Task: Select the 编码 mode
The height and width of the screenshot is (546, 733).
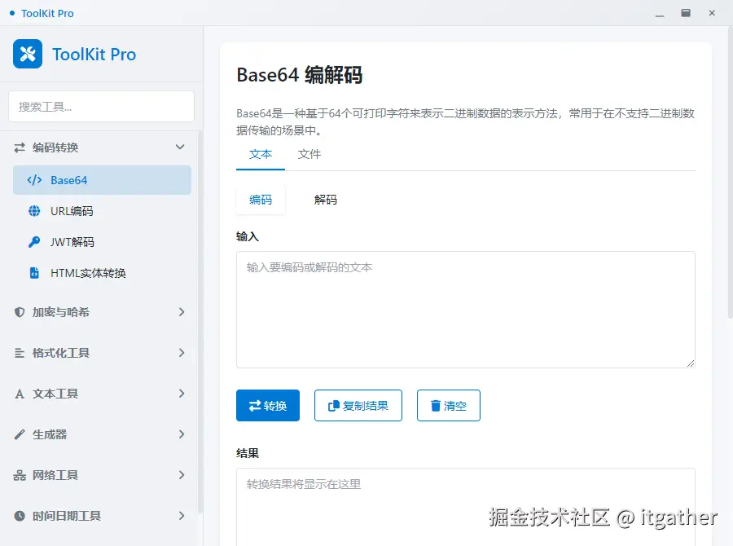Action: pos(261,200)
